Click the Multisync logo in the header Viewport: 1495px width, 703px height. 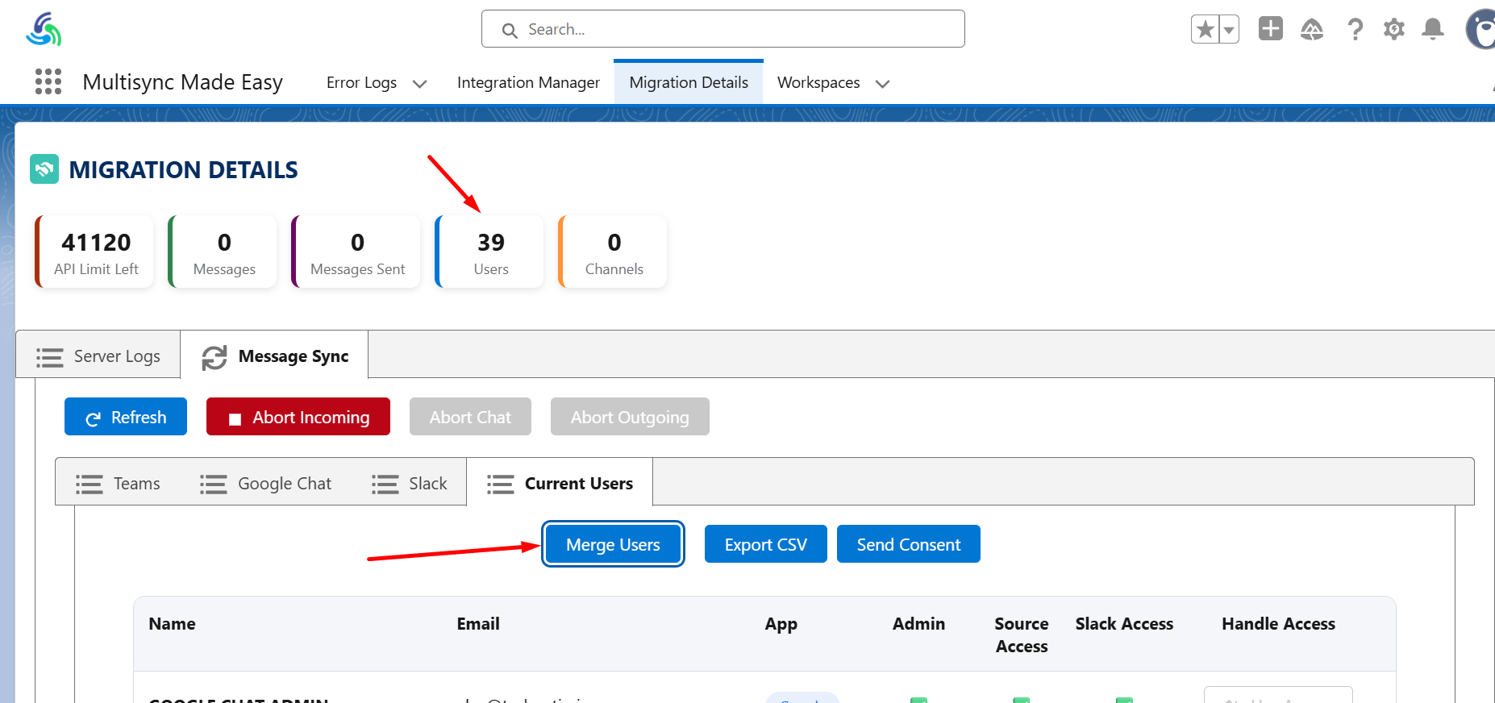[x=44, y=30]
